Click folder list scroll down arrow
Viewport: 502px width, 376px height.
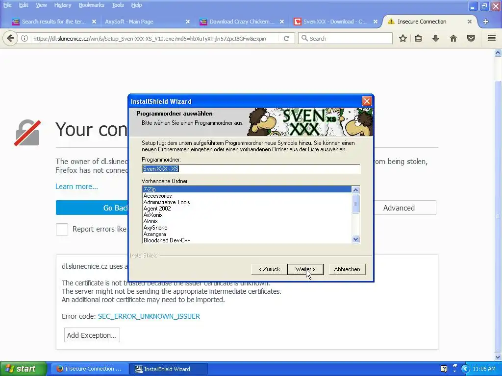[355, 239]
